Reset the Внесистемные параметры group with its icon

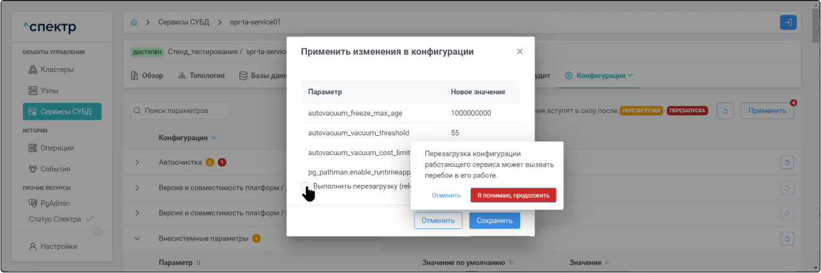[788, 238]
